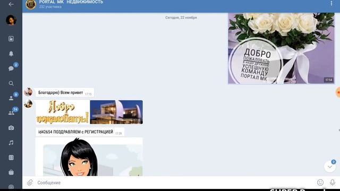Open the news feed icon in sidebar
The height and width of the screenshot is (191, 340).
point(11,39)
